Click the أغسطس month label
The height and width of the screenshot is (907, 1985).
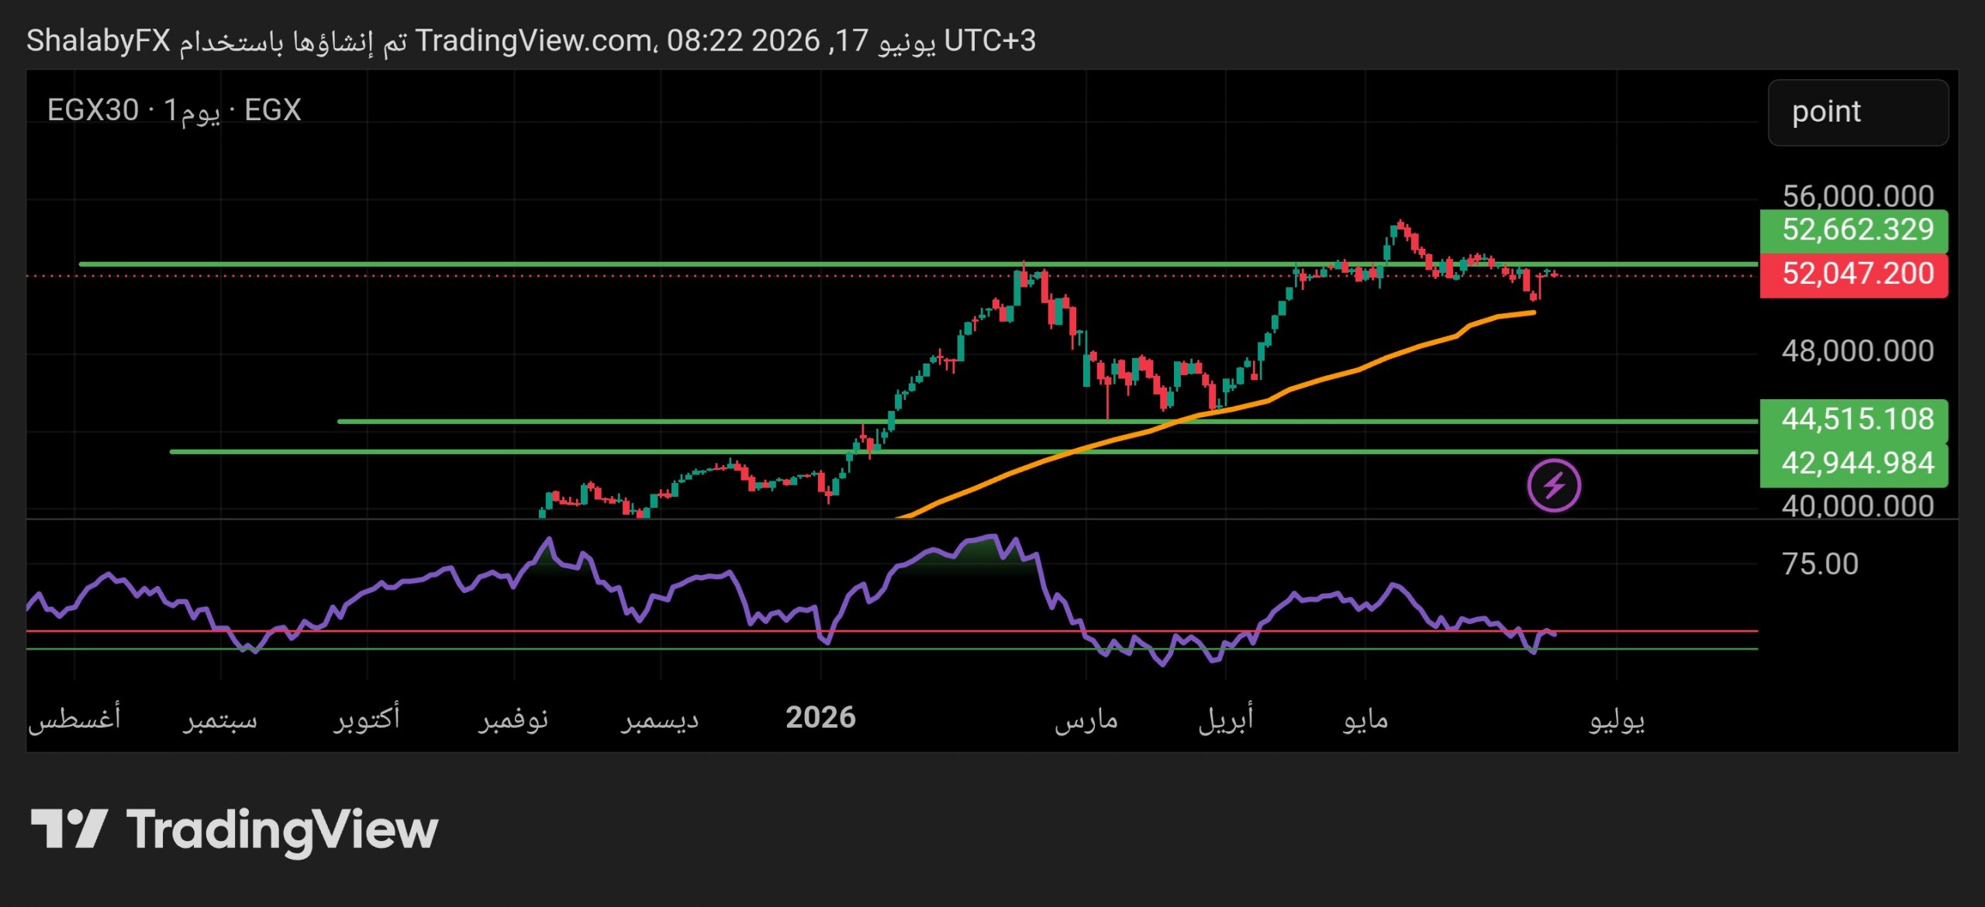coord(74,718)
